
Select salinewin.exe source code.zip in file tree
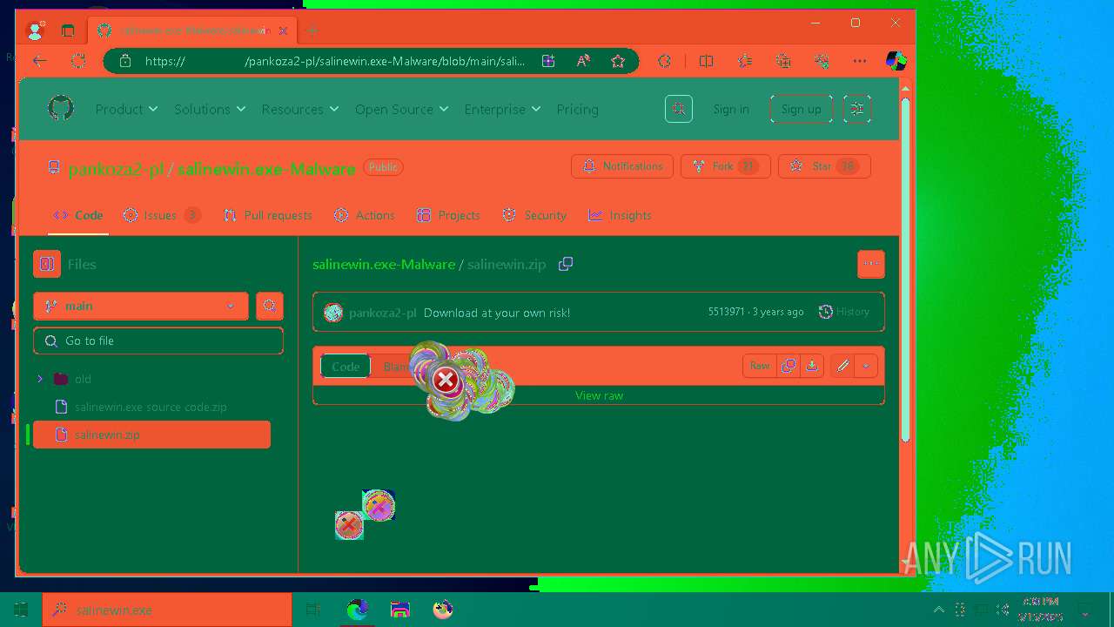point(151,407)
